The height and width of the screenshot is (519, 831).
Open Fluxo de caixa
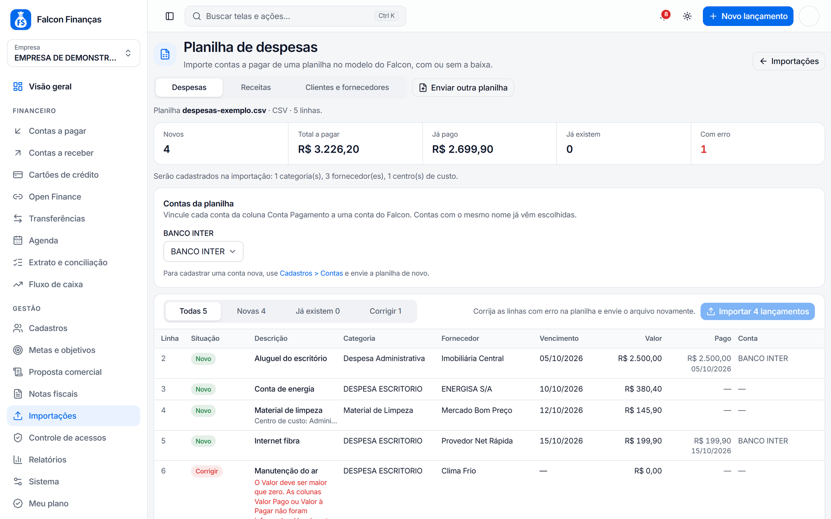pyautogui.click(x=74, y=284)
